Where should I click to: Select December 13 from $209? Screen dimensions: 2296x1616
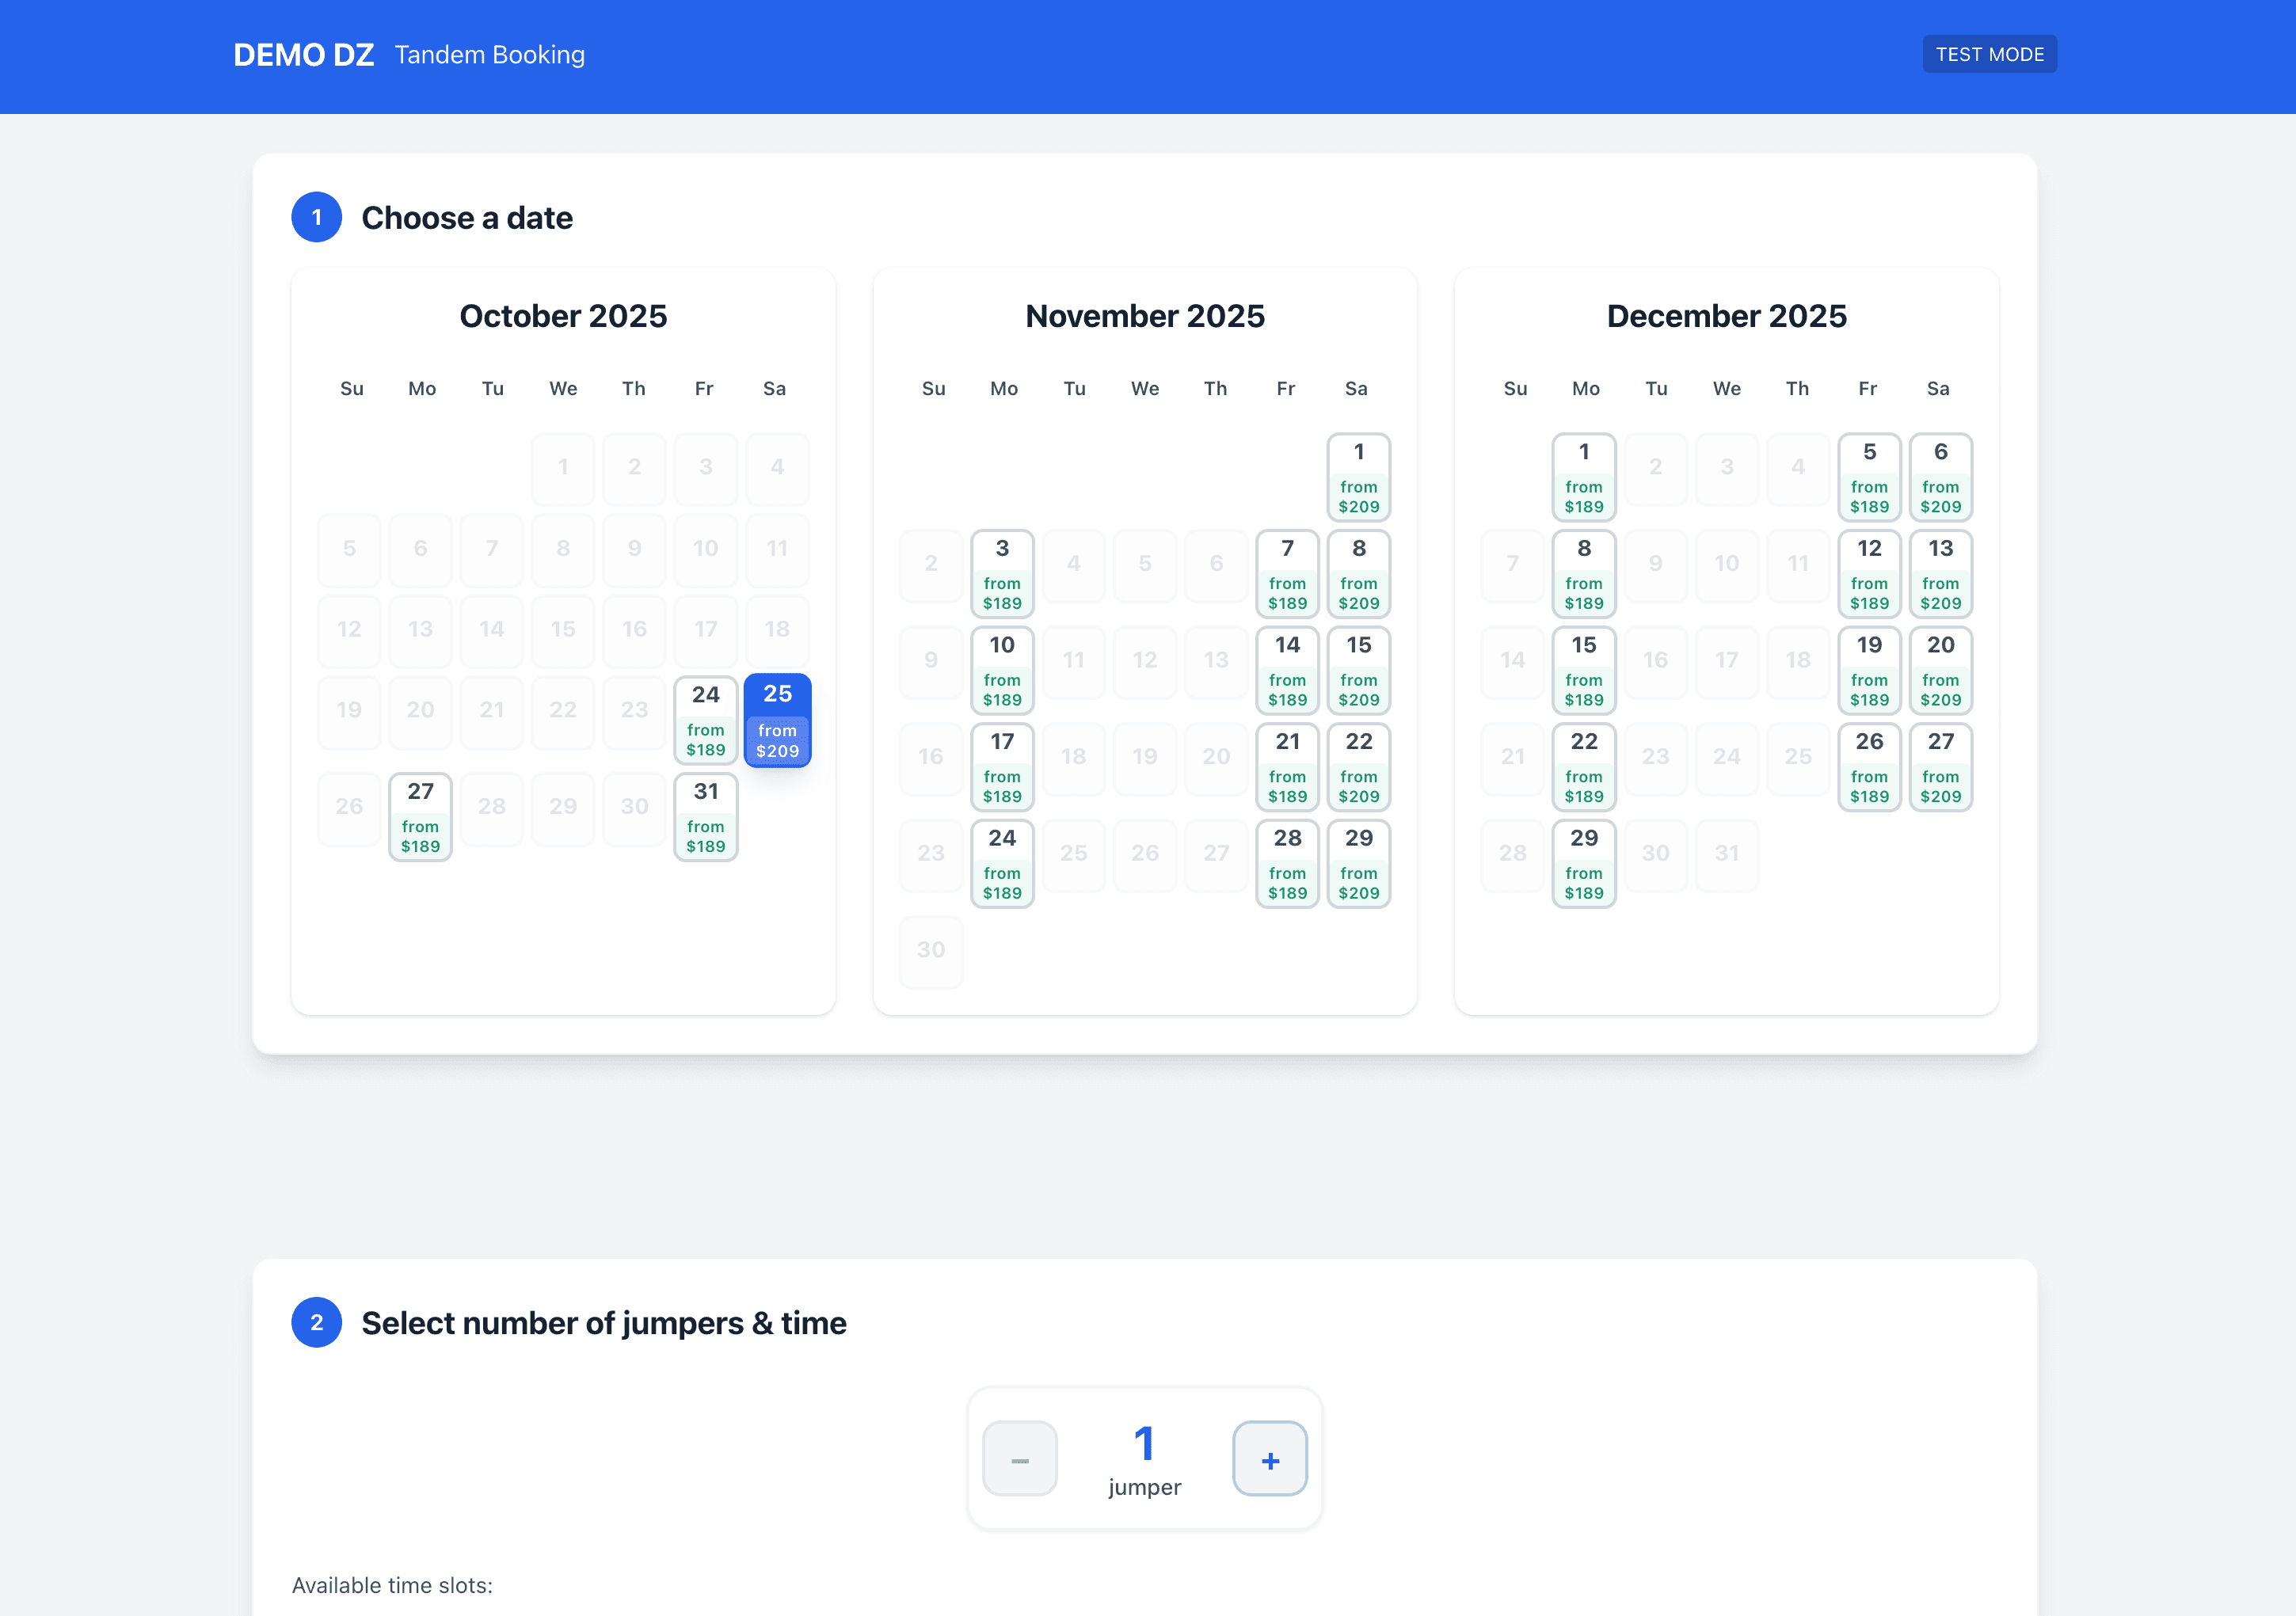1940,575
